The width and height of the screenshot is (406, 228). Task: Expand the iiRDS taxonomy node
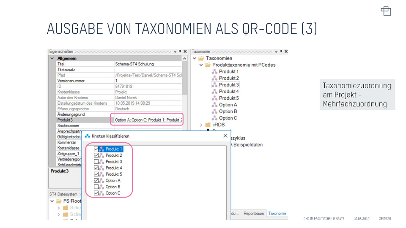coord(201,125)
